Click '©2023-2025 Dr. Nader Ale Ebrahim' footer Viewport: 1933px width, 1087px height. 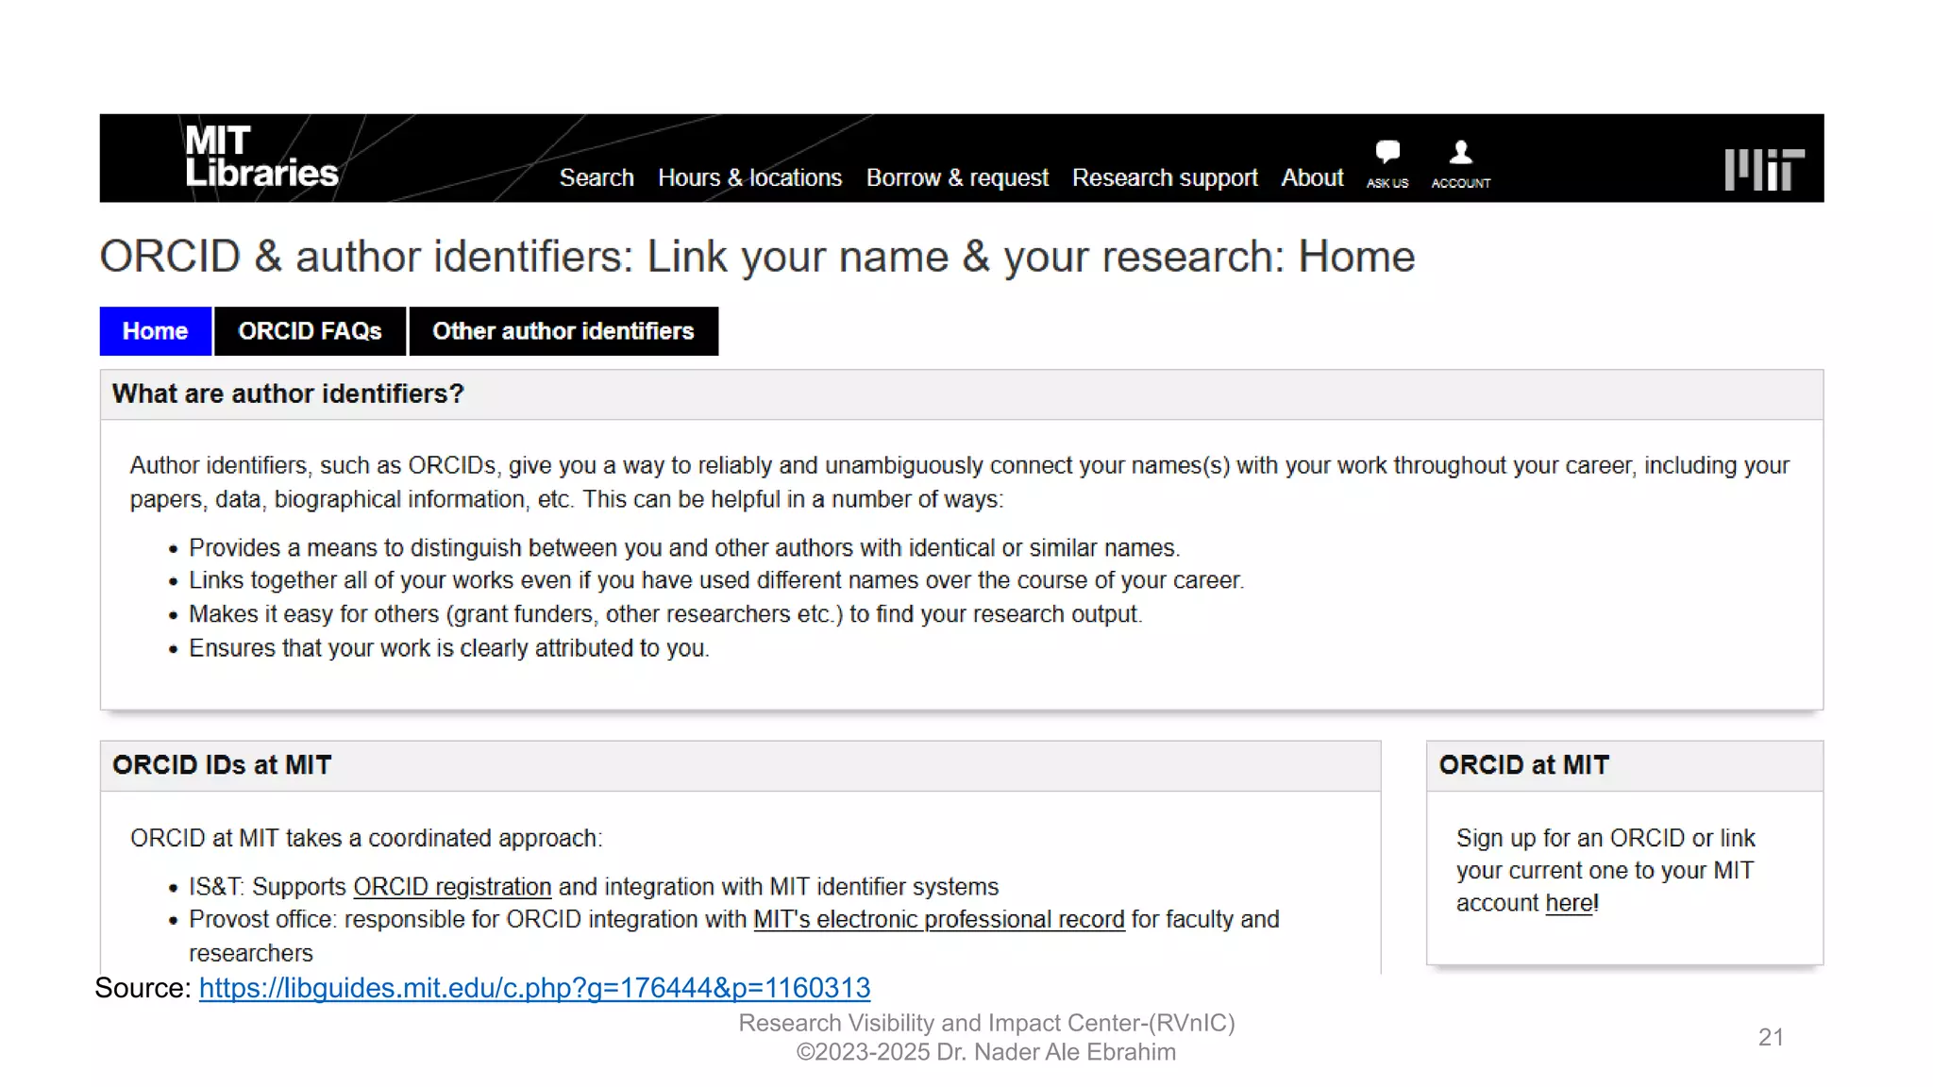coord(986,1052)
